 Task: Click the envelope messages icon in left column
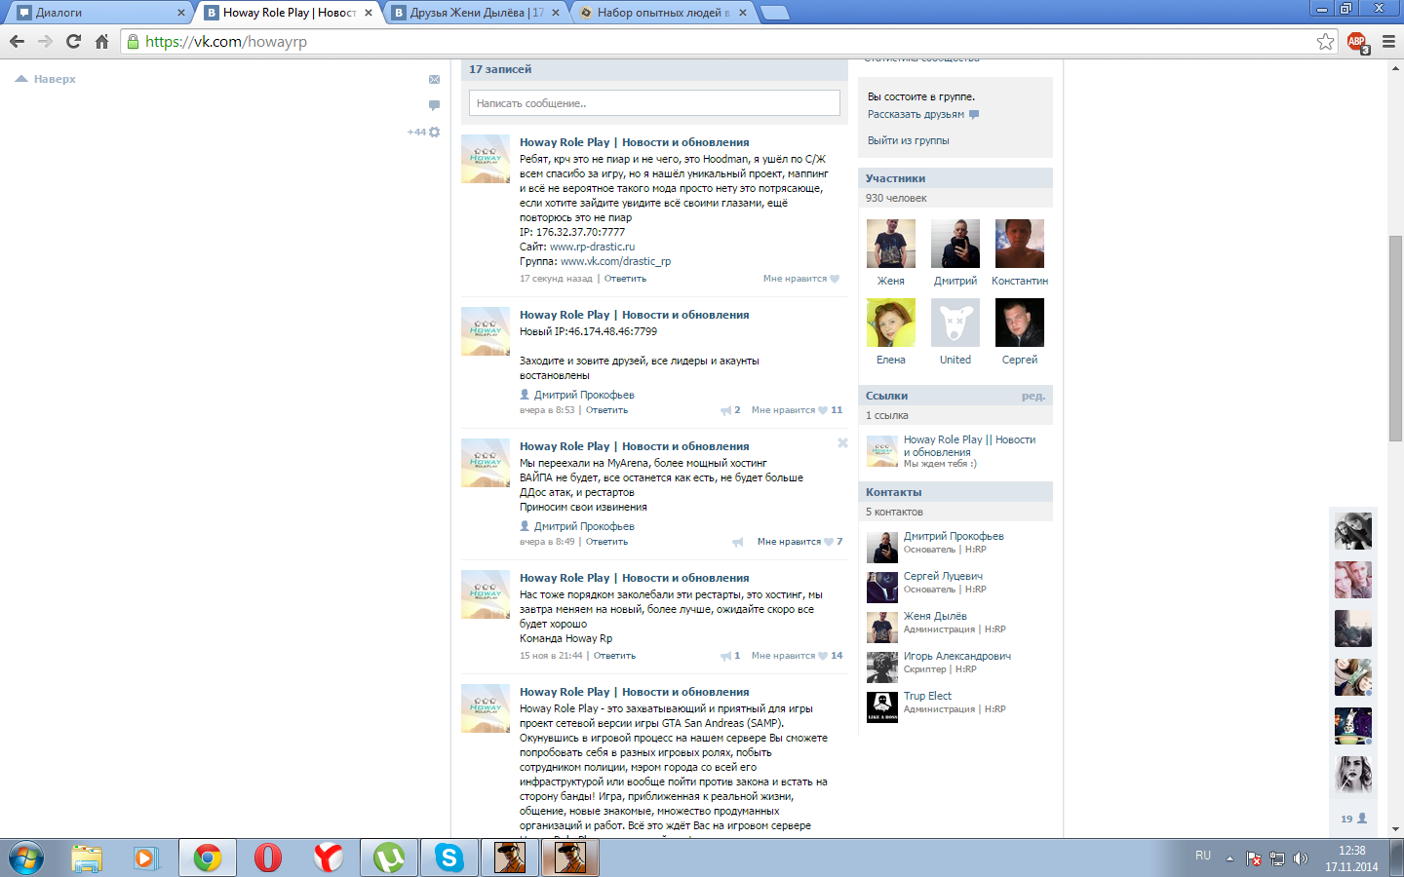(x=434, y=79)
